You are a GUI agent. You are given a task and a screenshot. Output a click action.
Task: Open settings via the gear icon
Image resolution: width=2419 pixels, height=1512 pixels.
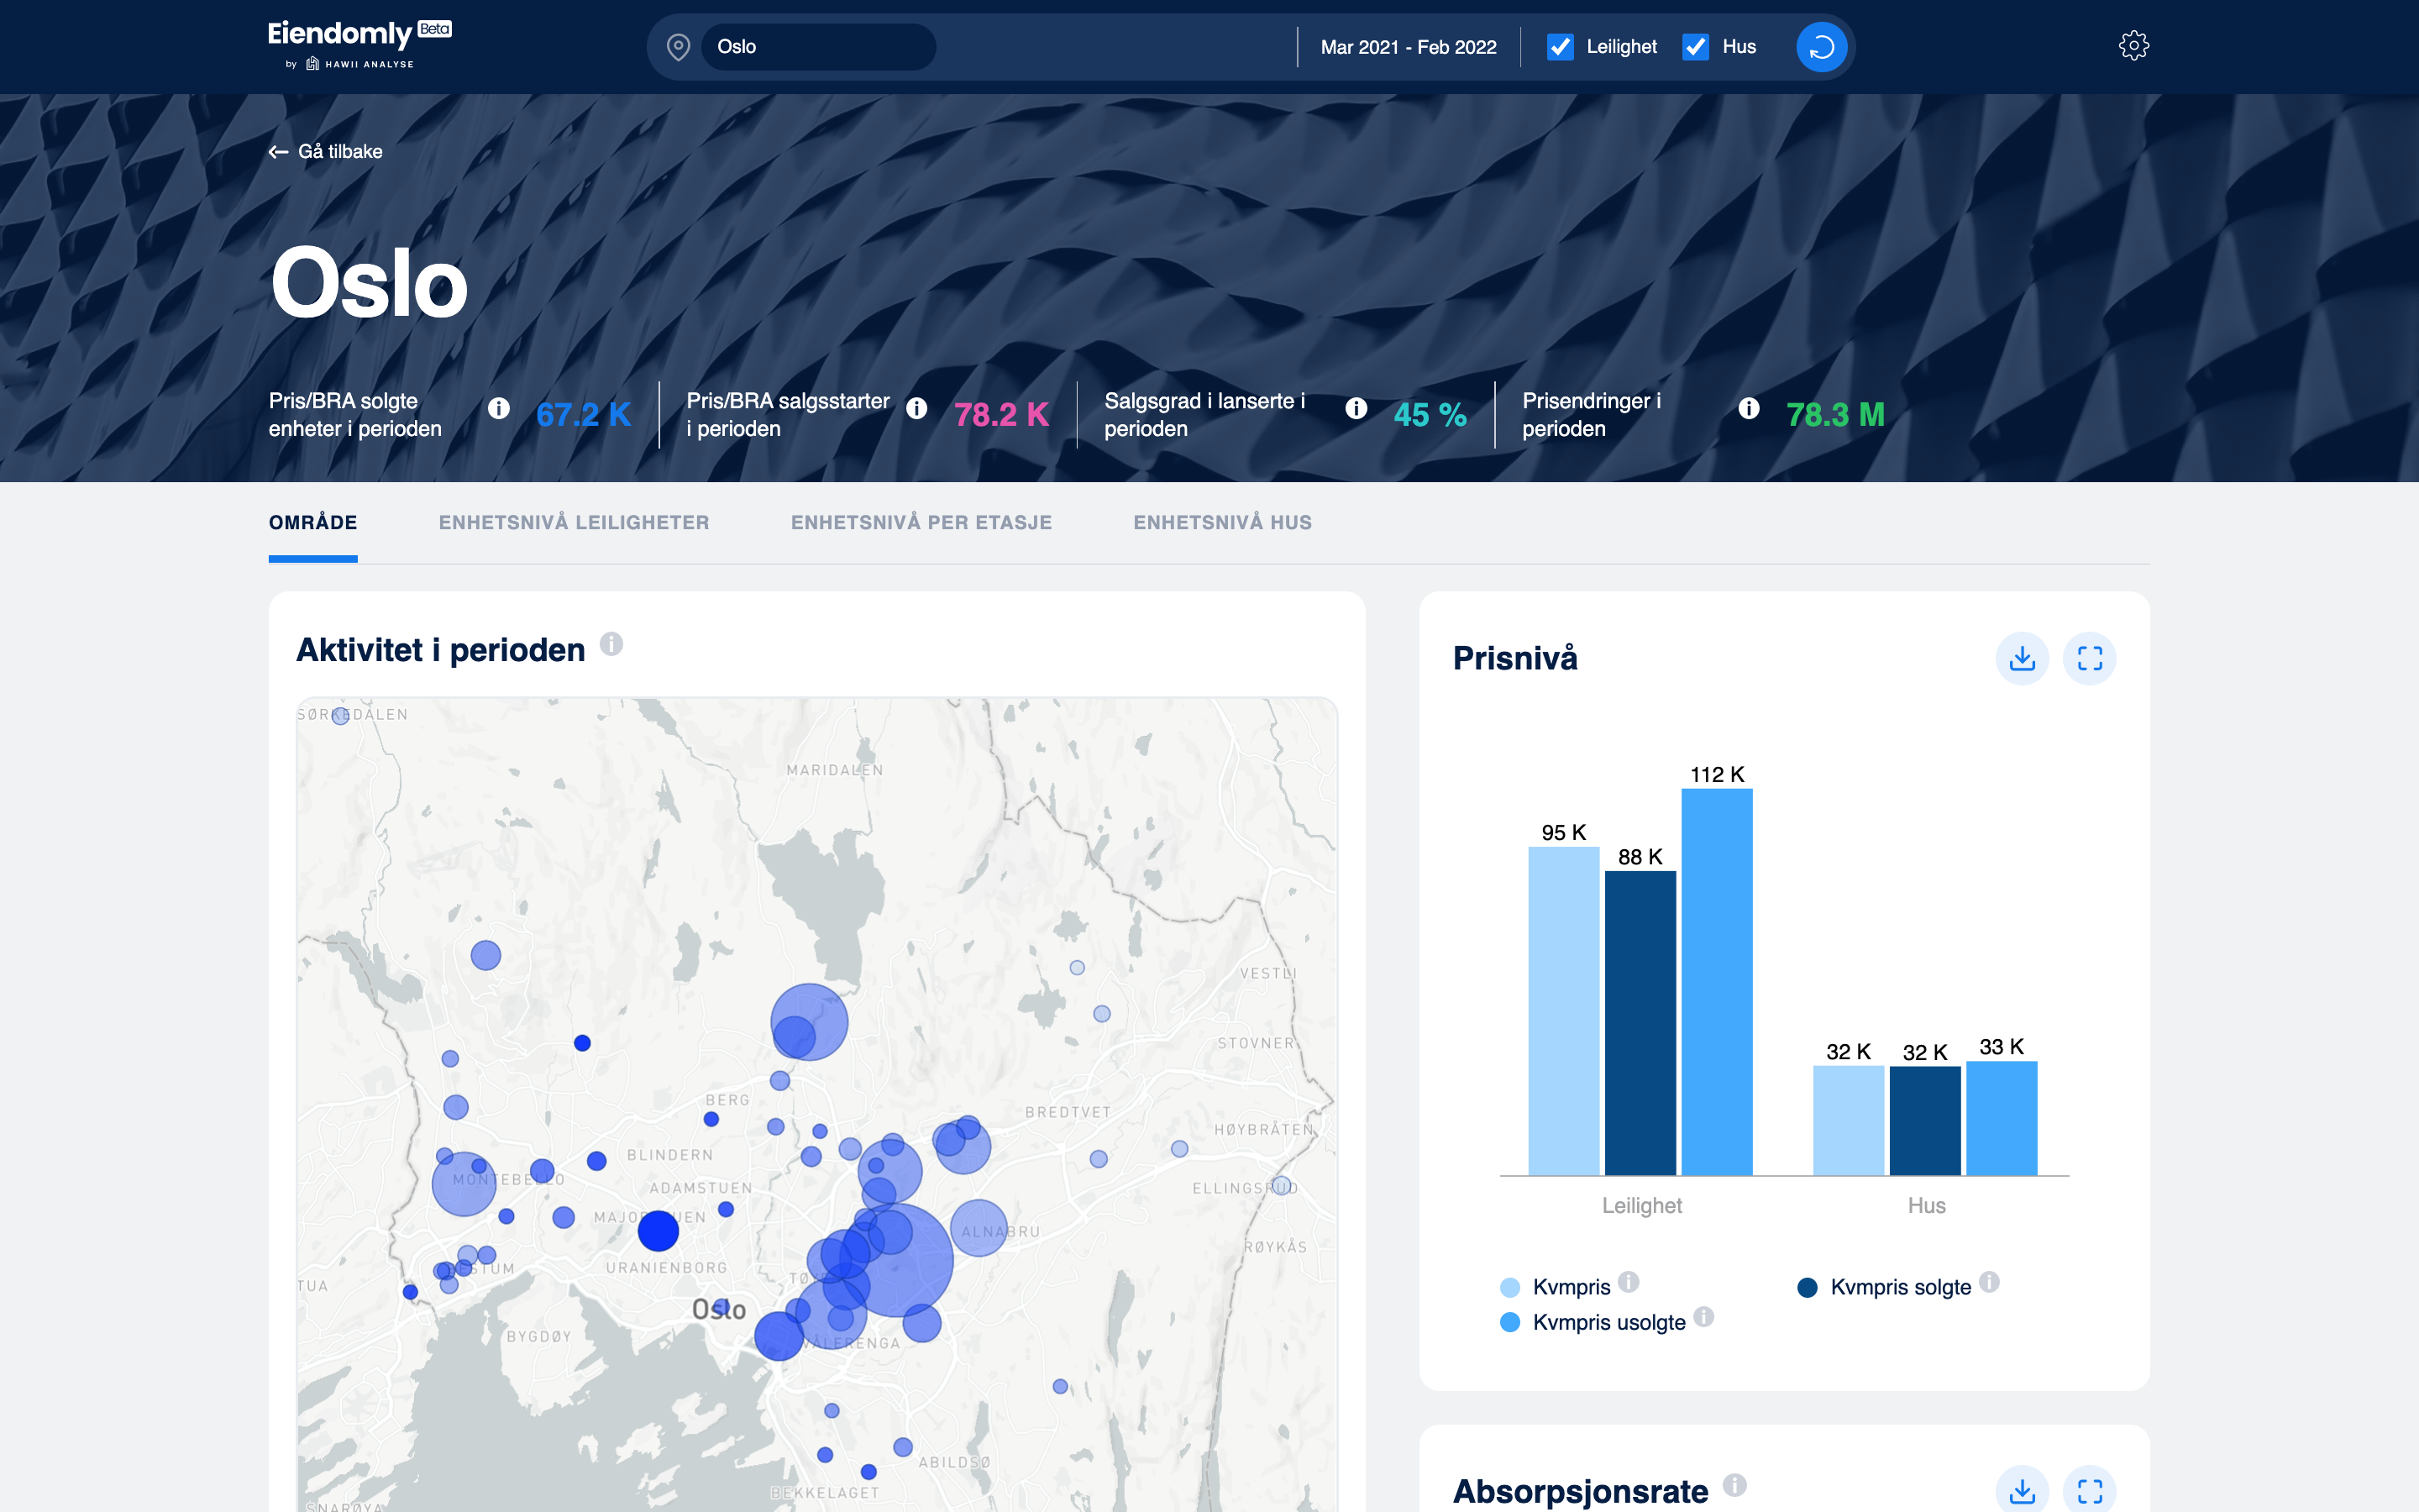[2133, 46]
